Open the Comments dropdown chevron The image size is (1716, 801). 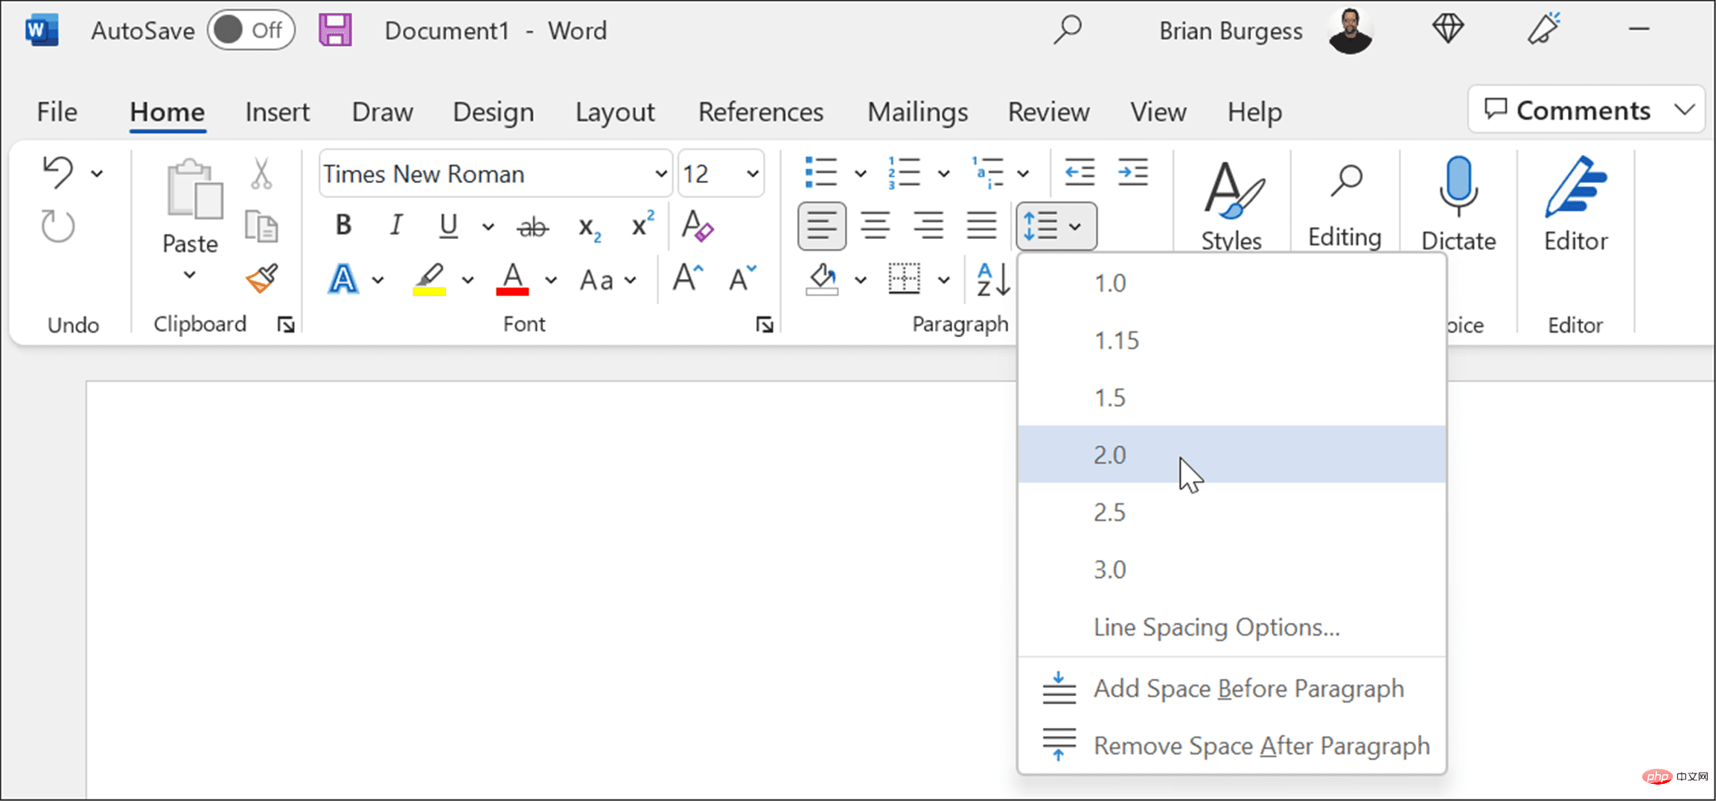point(1685,109)
